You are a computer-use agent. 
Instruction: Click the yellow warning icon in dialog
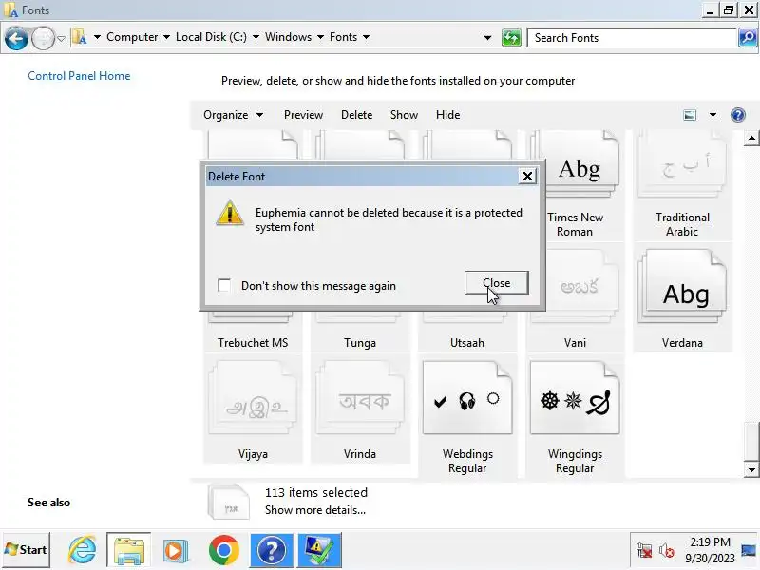tap(229, 214)
